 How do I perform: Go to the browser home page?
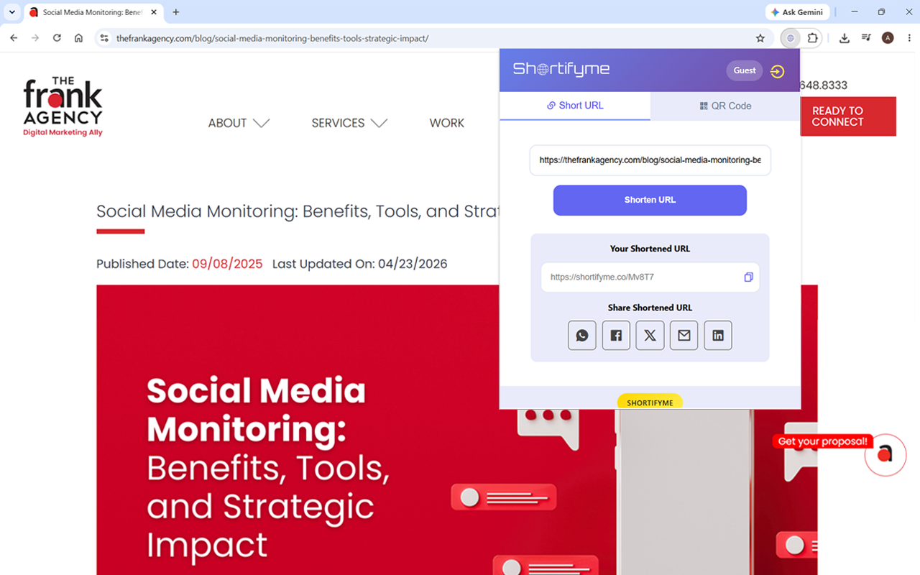(x=78, y=38)
